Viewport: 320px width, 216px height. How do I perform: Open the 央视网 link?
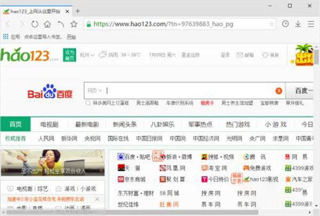(x=92, y=138)
